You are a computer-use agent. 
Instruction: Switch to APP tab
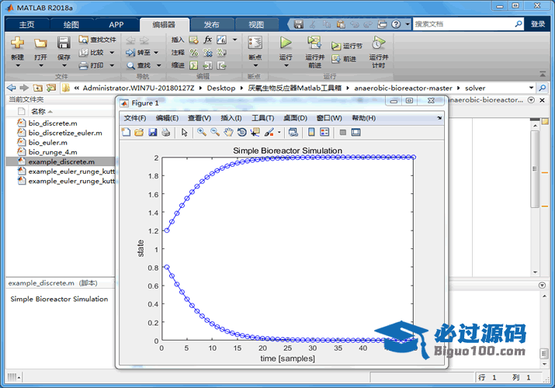point(116,24)
